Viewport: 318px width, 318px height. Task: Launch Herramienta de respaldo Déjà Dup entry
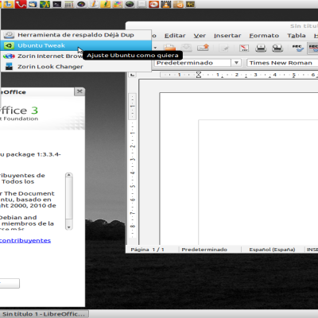point(76,35)
